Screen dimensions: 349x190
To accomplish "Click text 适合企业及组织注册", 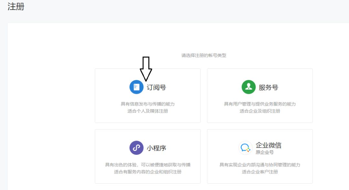I will tap(260, 111).
